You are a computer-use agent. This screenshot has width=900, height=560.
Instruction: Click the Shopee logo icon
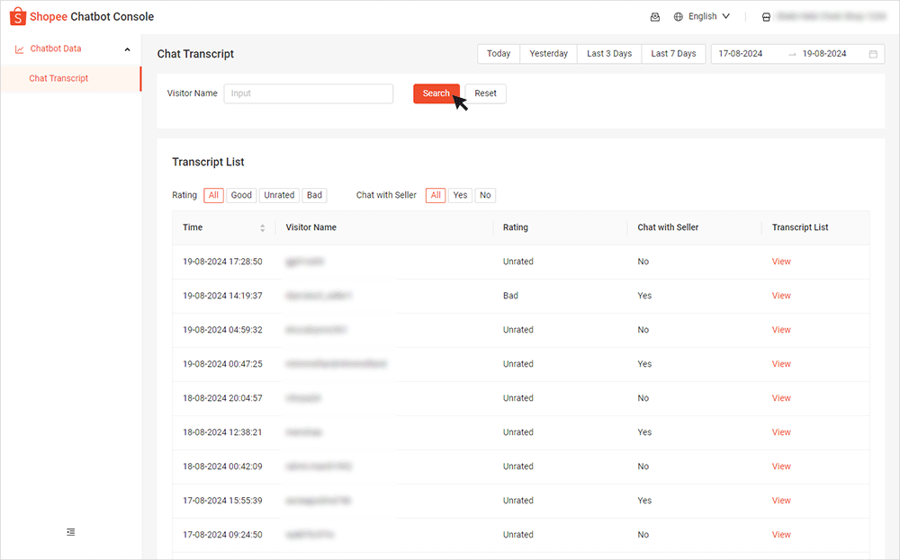(x=18, y=17)
